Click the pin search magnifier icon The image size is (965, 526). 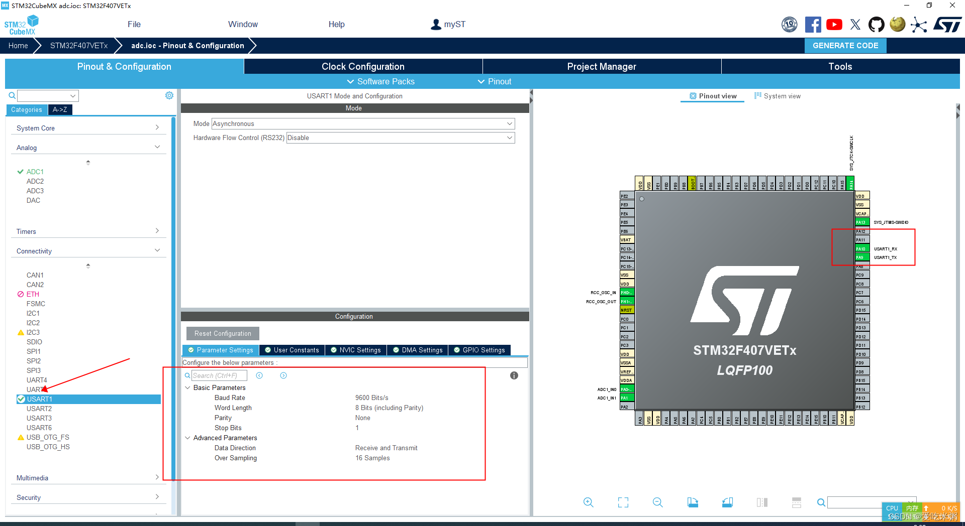coord(821,502)
